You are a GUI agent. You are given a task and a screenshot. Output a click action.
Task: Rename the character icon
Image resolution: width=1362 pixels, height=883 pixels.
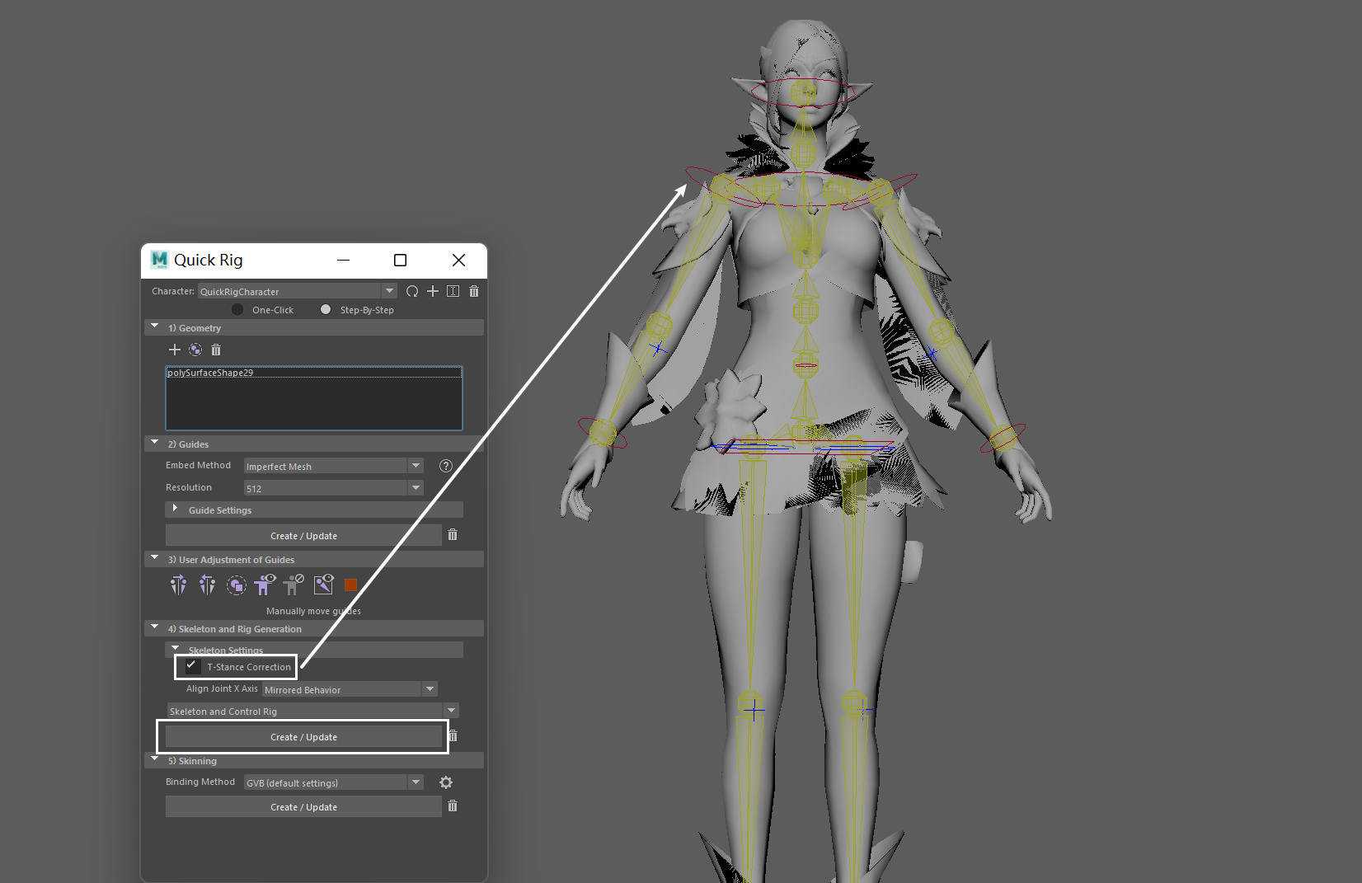pos(453,291)
